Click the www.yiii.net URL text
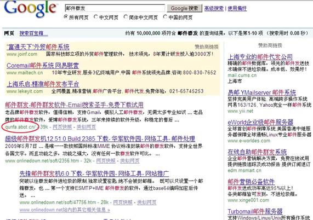The height and width of the screenshot is (220, 313). pyautogui.click(x=240, y=111)
